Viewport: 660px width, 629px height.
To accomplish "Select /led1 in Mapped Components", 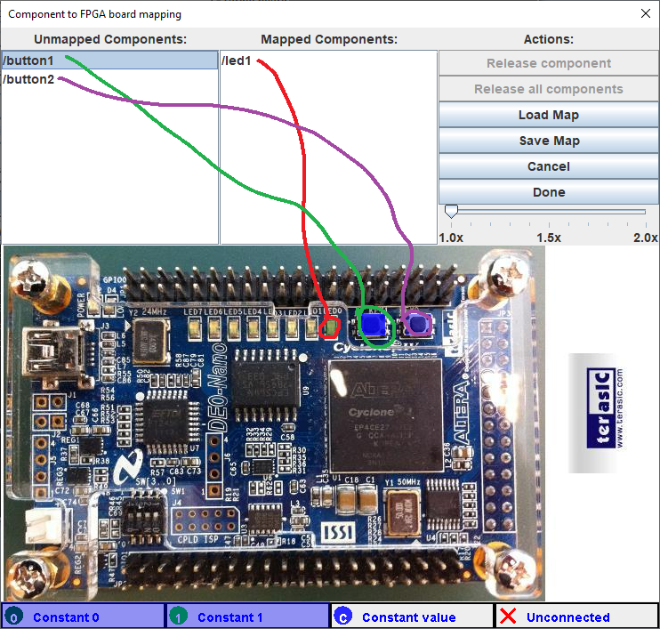I will pos(328,60).
